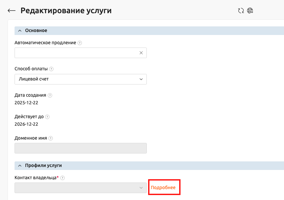This screenshot has width=284, height=200.
Task: Open the help icon next to Дата создания
Action: click(x=50, y=95)
